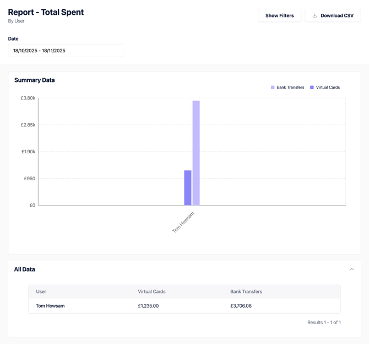Click the £3,706.08 table cell
This screenshot has width=369, height=344.
(241, 306)
